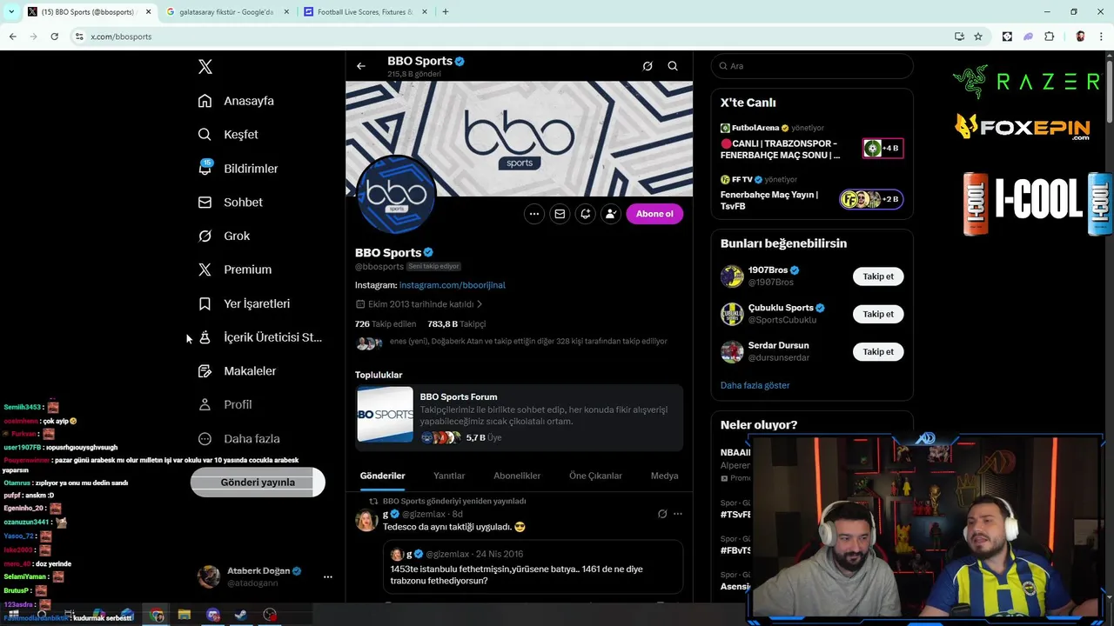Go back with the profile header arrow

pos(361,66)
